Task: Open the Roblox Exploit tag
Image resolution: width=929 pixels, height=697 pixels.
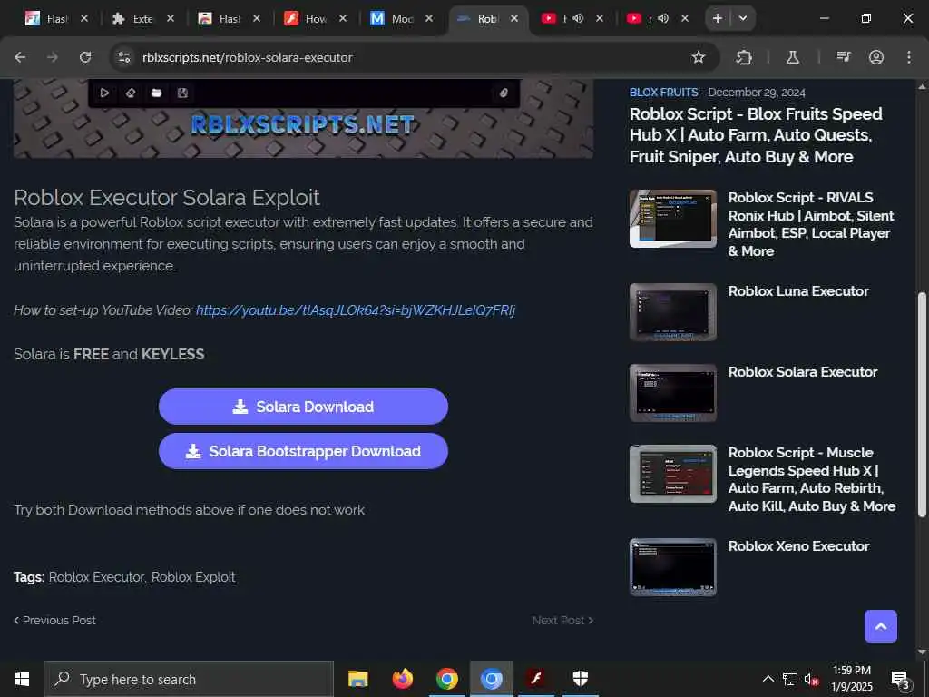Action: 193,577
